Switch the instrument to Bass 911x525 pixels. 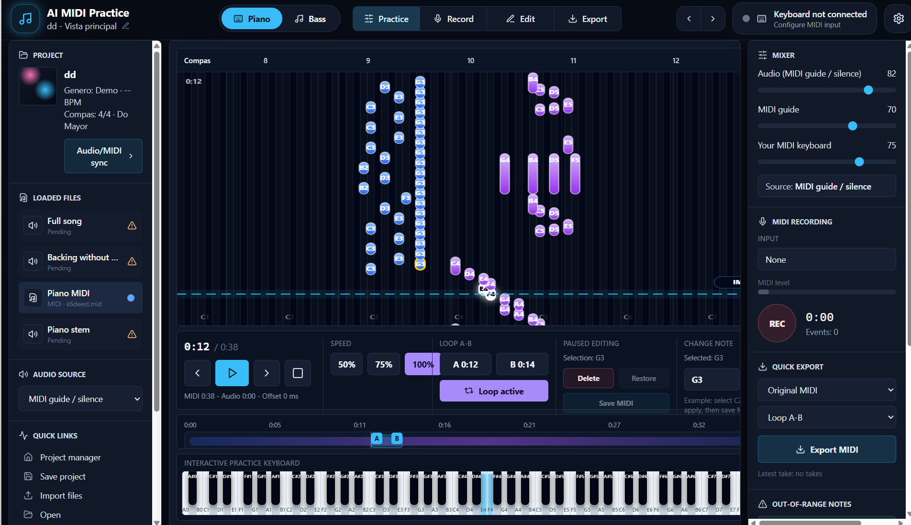[310, 19]
